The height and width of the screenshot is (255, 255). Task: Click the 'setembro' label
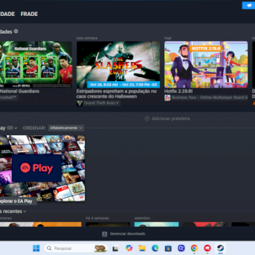click(x=142, y=218)
